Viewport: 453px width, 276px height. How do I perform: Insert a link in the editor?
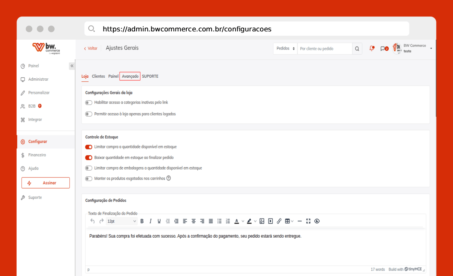279,221
